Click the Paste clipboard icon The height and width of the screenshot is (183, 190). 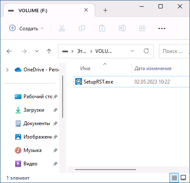pos(102,28)
